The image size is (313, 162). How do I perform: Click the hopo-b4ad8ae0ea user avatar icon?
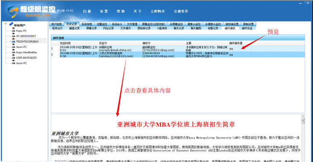pos(13,52)
